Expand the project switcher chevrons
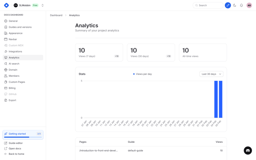This screenshot has width=256, height=160. (42, 5)
